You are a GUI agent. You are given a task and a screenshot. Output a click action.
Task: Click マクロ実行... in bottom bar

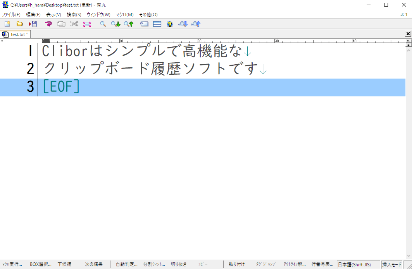pyautogui.click(x=12, y=264)
